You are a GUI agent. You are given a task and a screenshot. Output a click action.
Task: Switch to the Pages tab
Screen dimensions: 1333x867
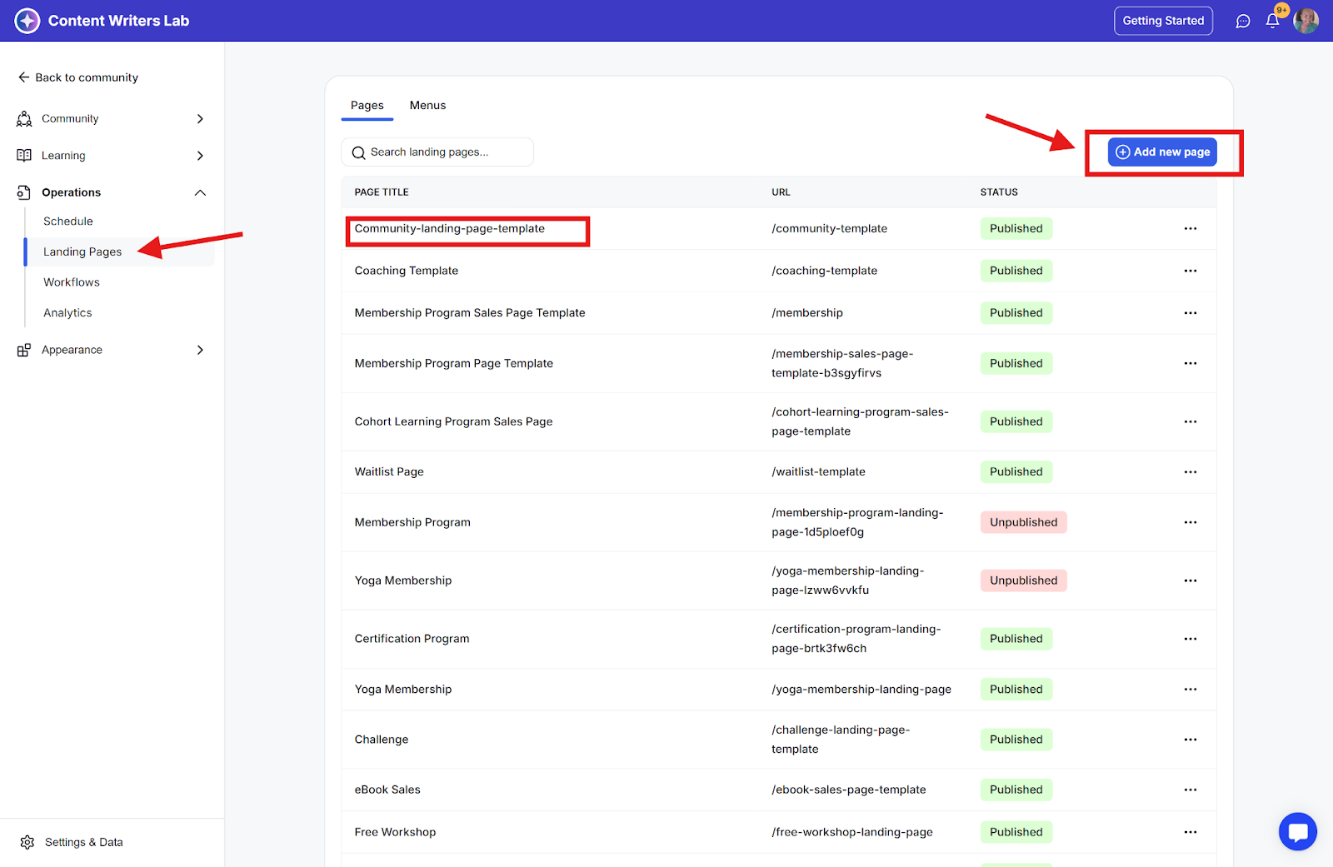367,106
